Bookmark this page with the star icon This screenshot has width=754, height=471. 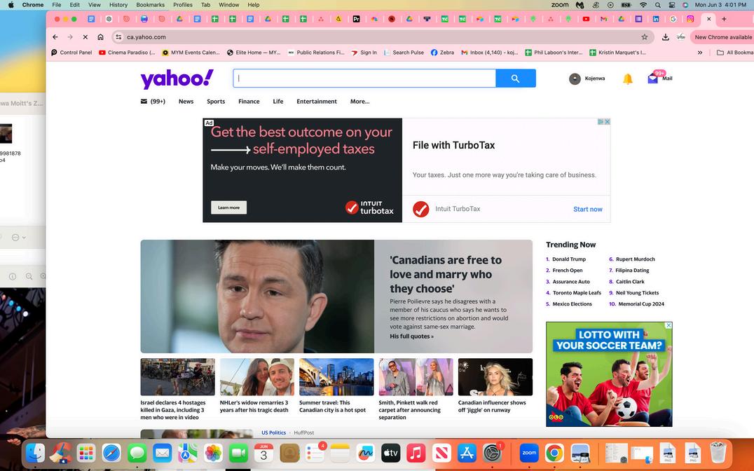click(x=645, y=37)
